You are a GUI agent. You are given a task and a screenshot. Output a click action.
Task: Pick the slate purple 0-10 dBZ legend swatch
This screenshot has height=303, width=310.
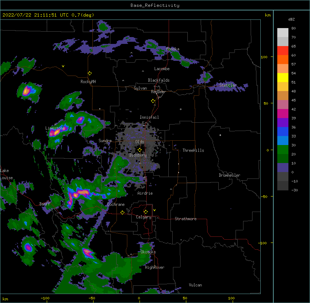coord(283,168)
